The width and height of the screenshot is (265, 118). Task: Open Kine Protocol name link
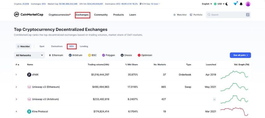(x=40, y=112)
